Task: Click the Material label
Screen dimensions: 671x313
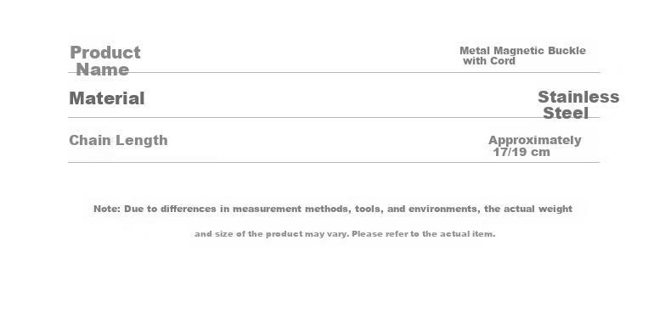Action: 106,98
